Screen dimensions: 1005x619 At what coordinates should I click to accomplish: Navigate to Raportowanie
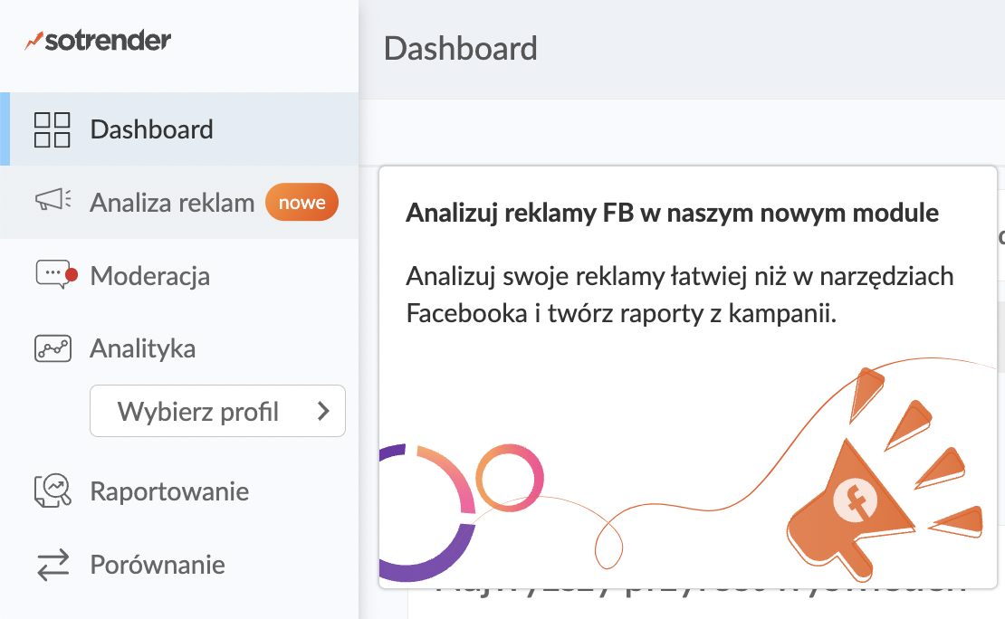pyautogui.click(x=169, y=492)
